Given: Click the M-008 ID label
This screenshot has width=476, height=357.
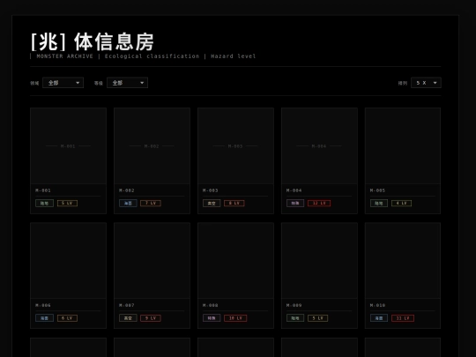Looking at the screenshot, I should click(x=211, y=305).
